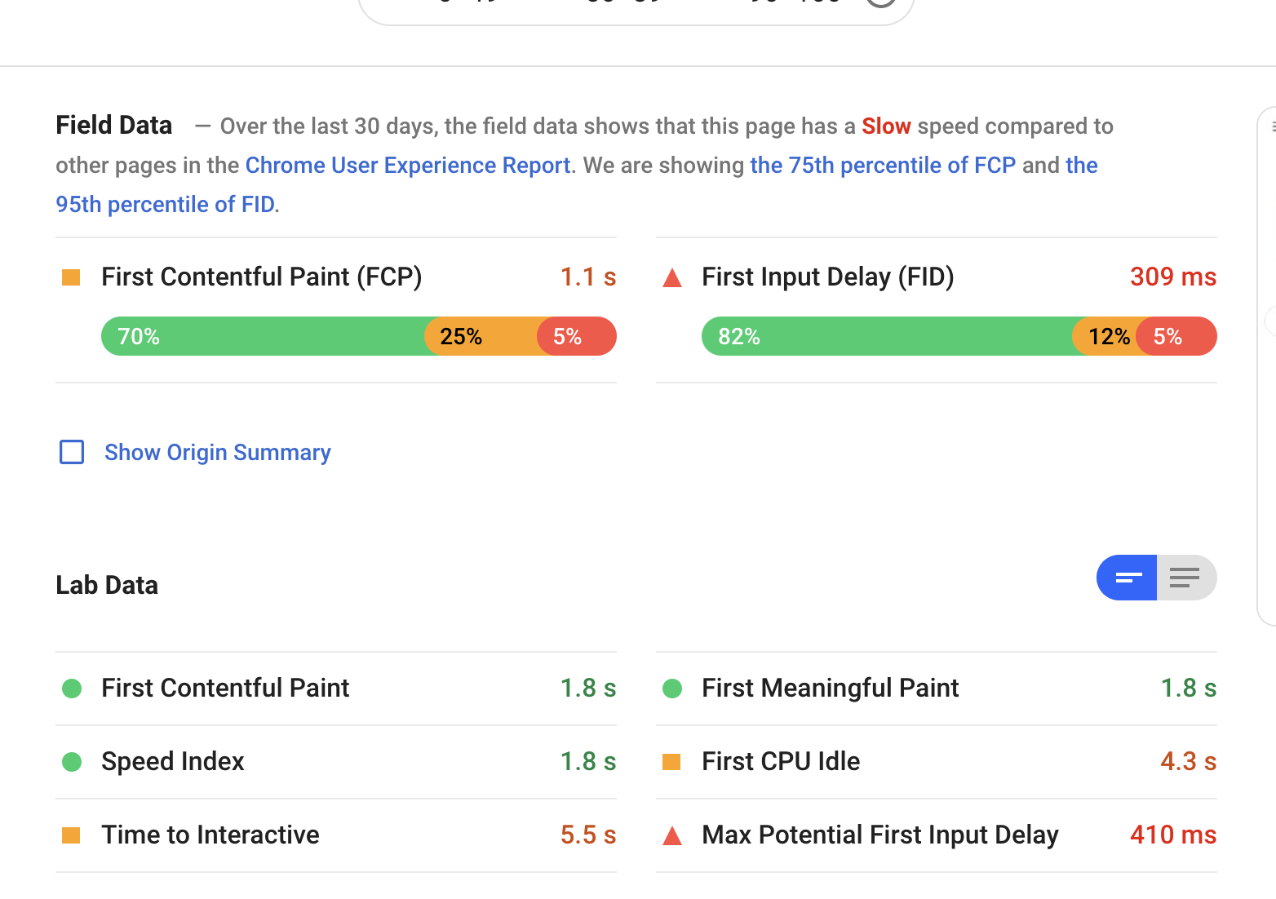Viewport: 1276px width, 899px height.
Task: Open the Chrome User Experience Report link
Action: pyautogui.click(x=407, y=166)
